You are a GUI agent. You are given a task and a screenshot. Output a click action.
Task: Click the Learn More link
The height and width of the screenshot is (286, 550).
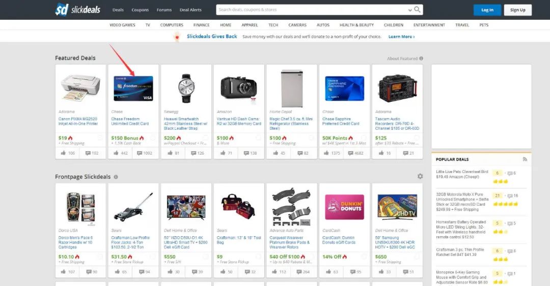coord(401,37)
